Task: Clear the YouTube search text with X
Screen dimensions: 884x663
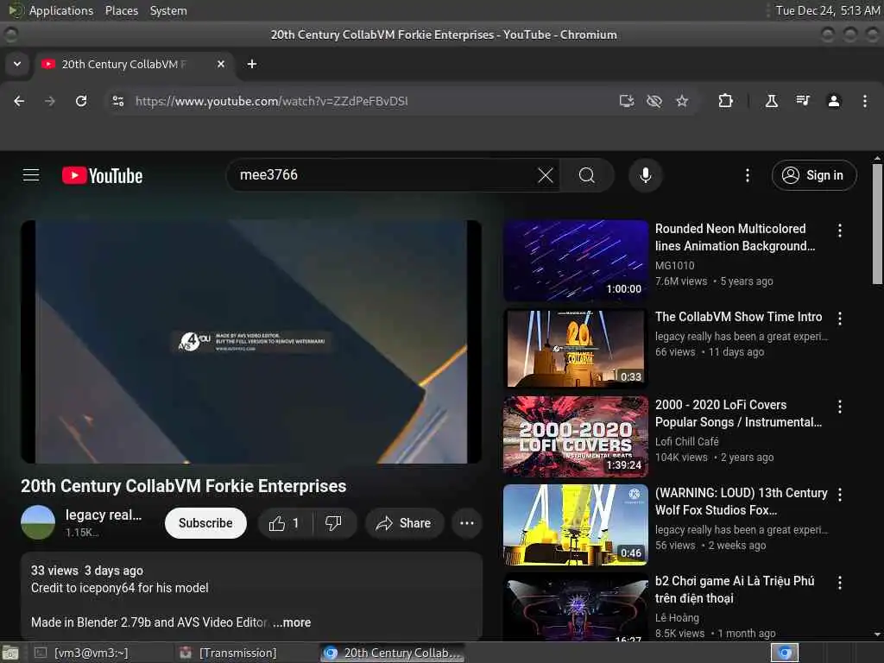Action: [x=546, y=175]
